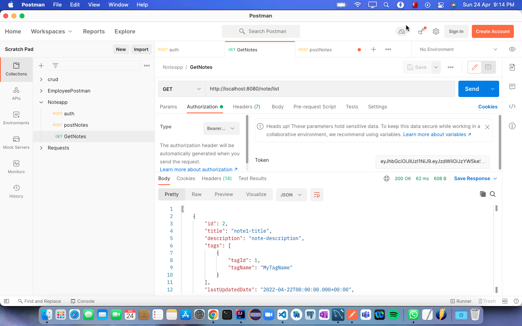Screen dimensions: 522x326
Task: Open the Bearer authorization type dropdown
Action: [x=221, y=128]
